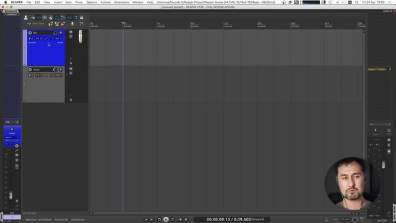Click the pan knob on first track

55,33
